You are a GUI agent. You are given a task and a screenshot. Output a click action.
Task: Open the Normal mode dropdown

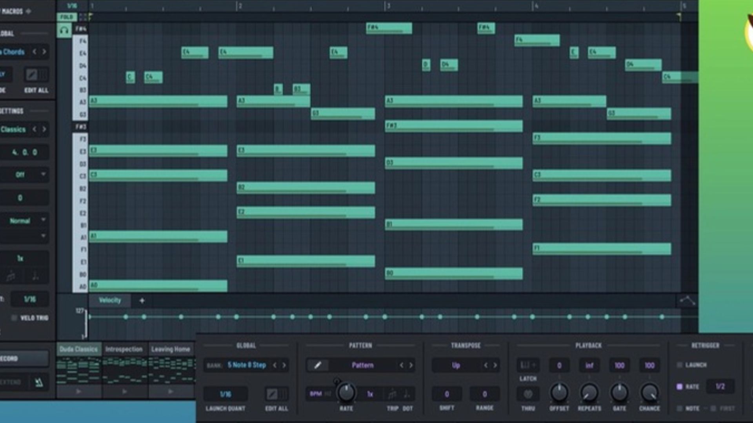click(24, 221)
